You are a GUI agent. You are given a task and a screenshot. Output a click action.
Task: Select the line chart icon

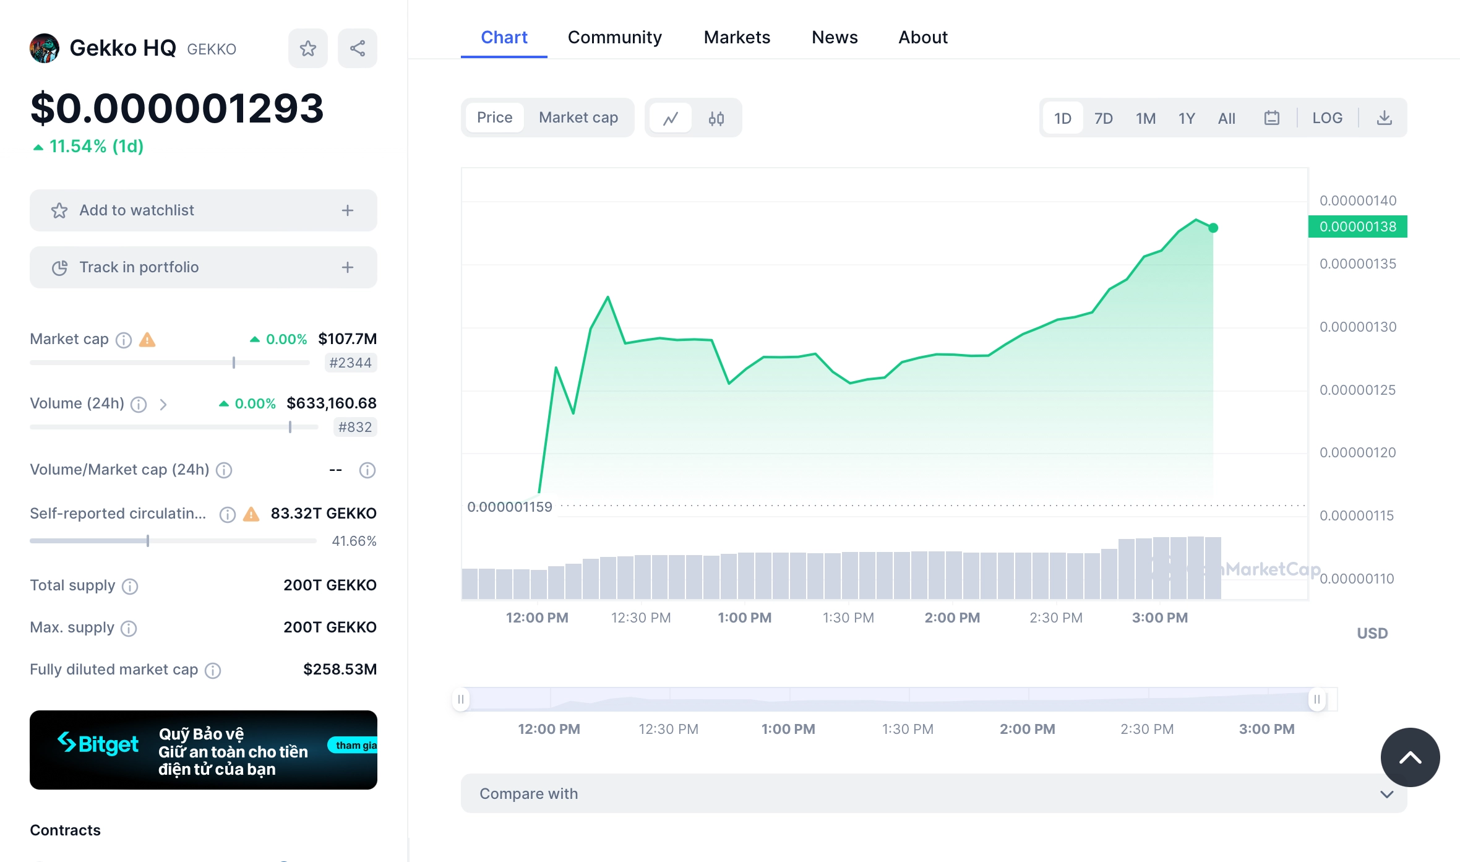click(671, 118)
